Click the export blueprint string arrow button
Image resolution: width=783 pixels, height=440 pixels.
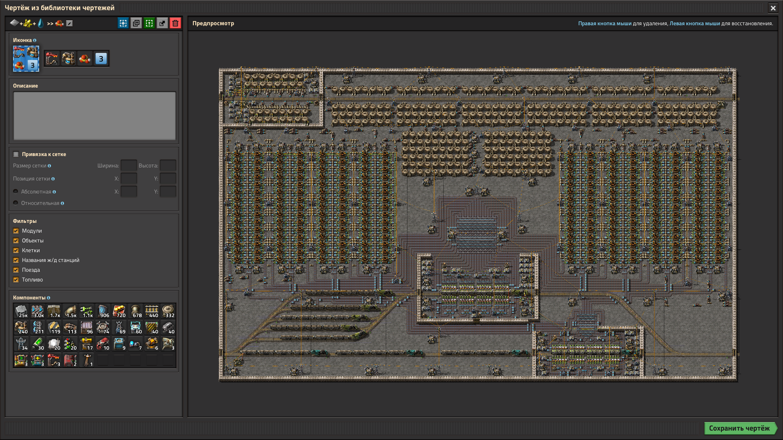[x=162, y=23]
